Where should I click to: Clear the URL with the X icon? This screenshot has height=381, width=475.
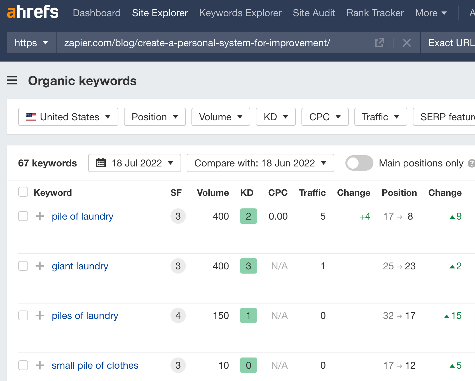click(x=407, y=43)
